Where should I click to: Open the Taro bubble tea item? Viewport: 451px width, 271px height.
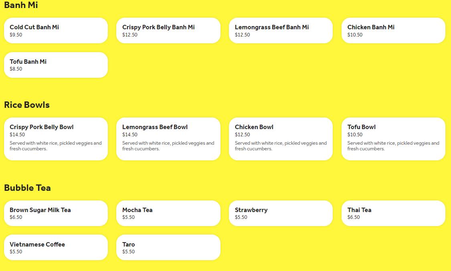click(168, 247)
